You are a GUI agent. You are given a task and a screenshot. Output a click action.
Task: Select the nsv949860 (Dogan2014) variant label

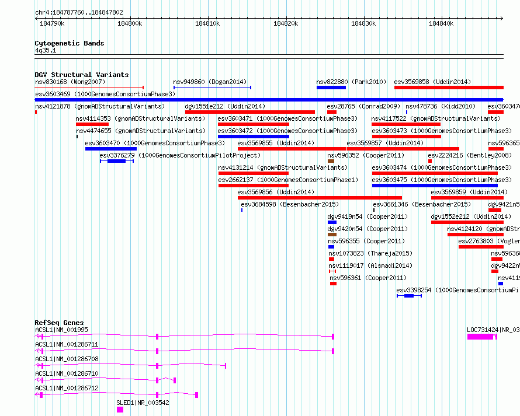click(x=210, y=82)
